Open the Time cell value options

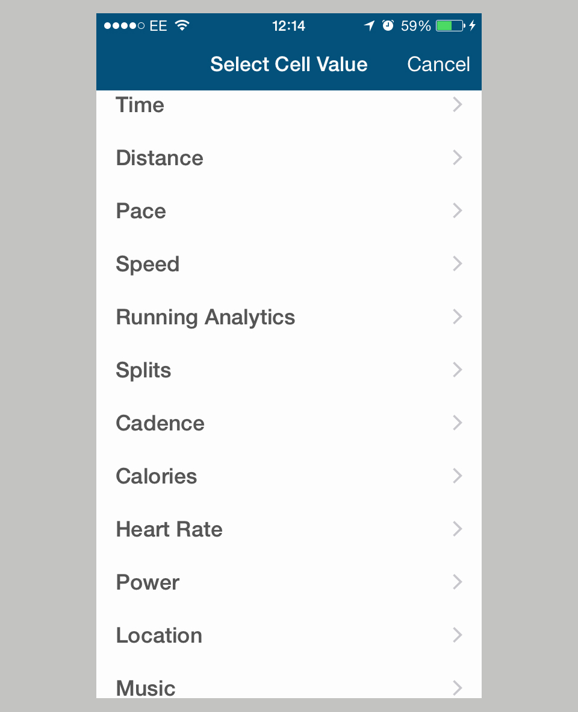click(140, 105)
